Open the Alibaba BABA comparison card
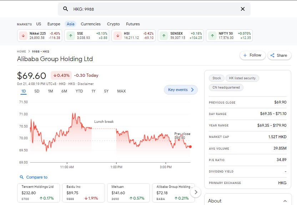 point(173,193)
